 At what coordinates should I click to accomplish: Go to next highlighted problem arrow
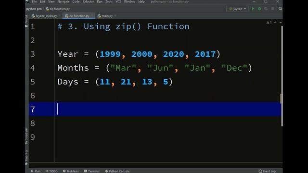click(x=281, y=23)
